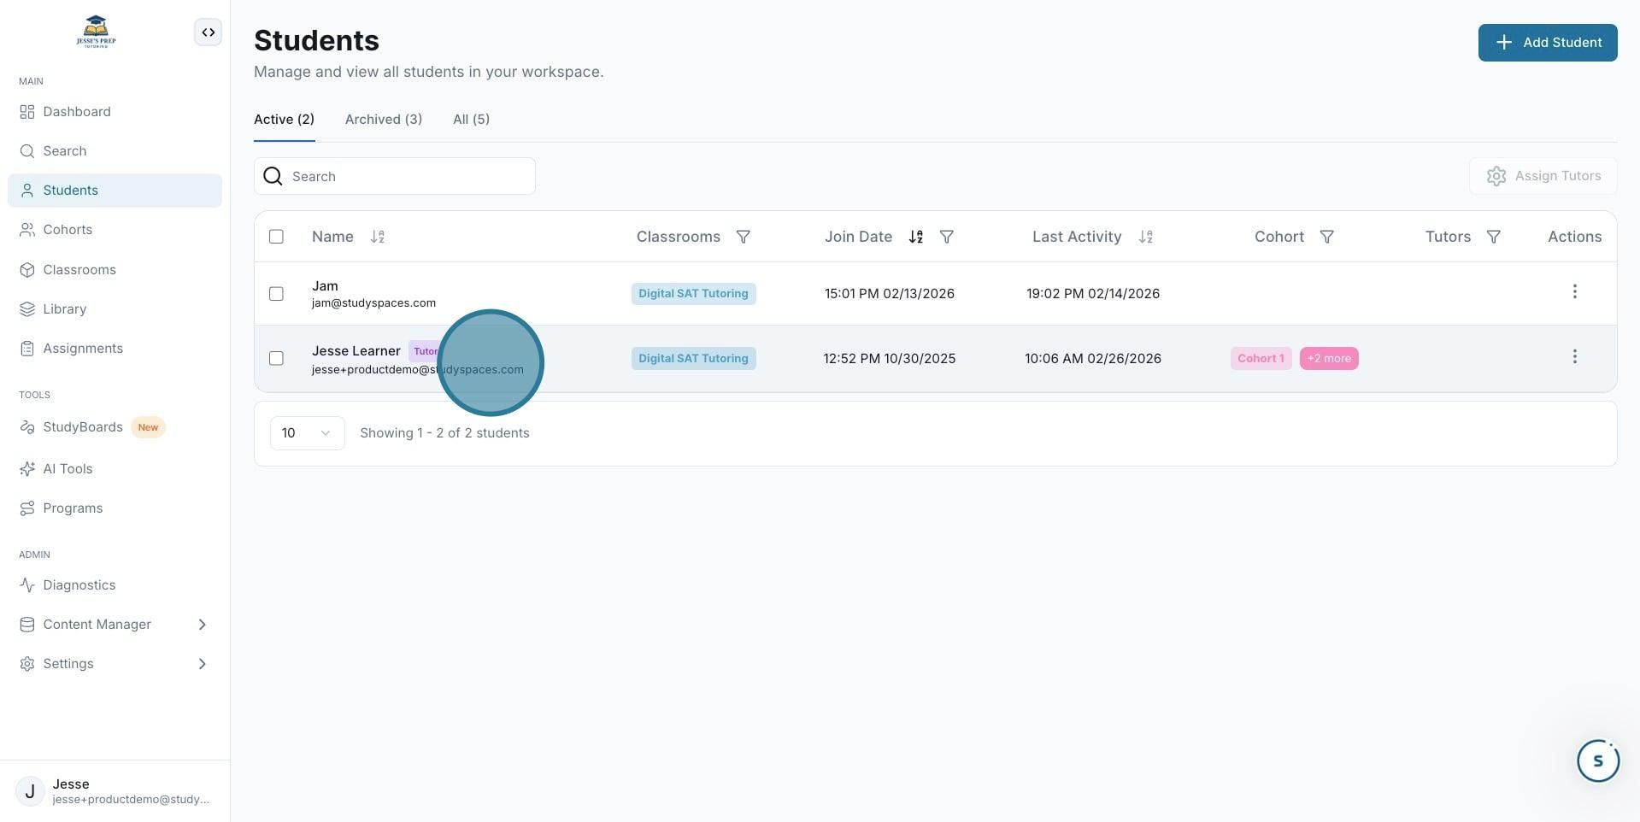The height and width of the screenshot is (822, 1640).
Task: Open the Jam student name
Action: 325,286
